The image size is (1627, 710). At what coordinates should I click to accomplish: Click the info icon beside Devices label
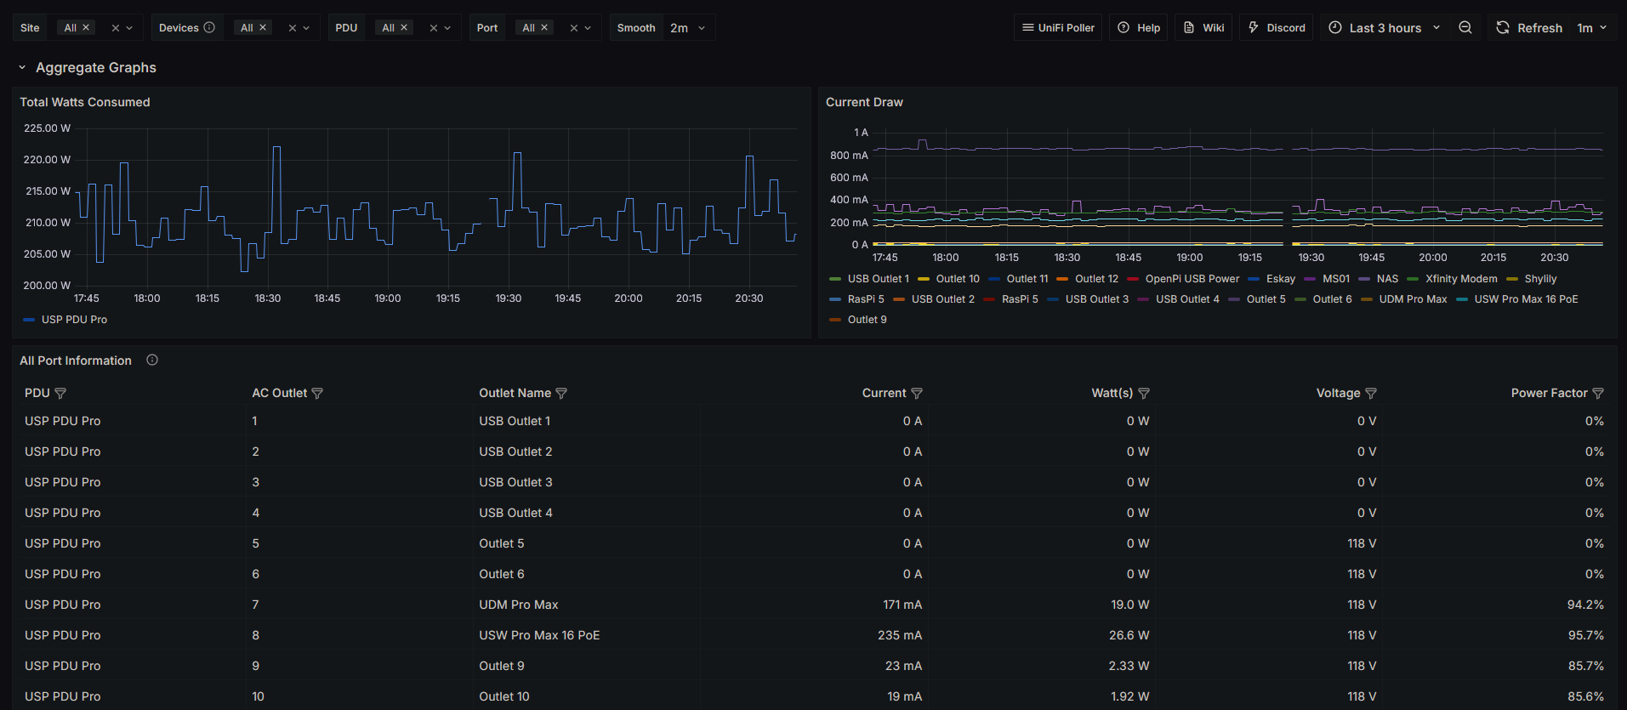click(209, 28)
